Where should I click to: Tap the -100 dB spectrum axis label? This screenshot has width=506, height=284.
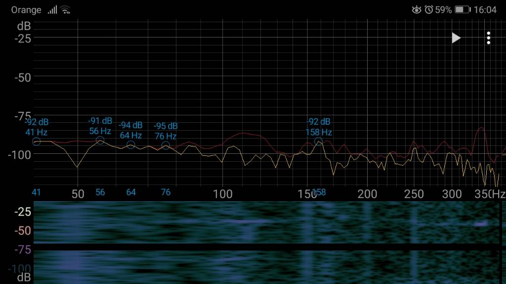(x=19, y=155)
